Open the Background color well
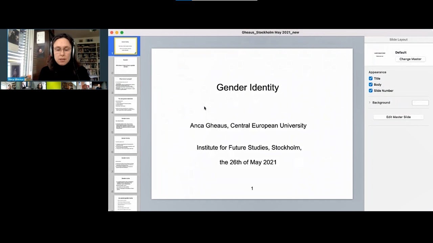 click(420, 102)
